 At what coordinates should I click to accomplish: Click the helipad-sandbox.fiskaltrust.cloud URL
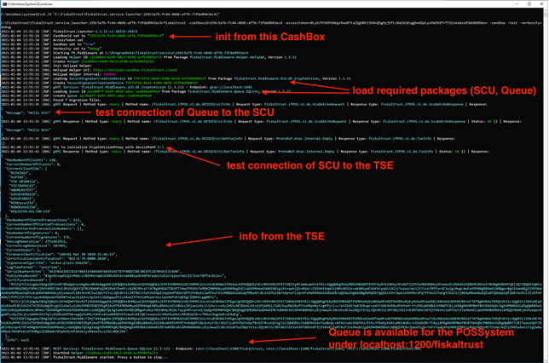(x=136, y=70)
